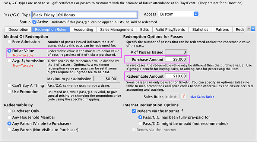Choose Purchaser Only under Redeemable By
This screenshot has height=142, width=257.
pyautogui.click(x=9, y=111)
